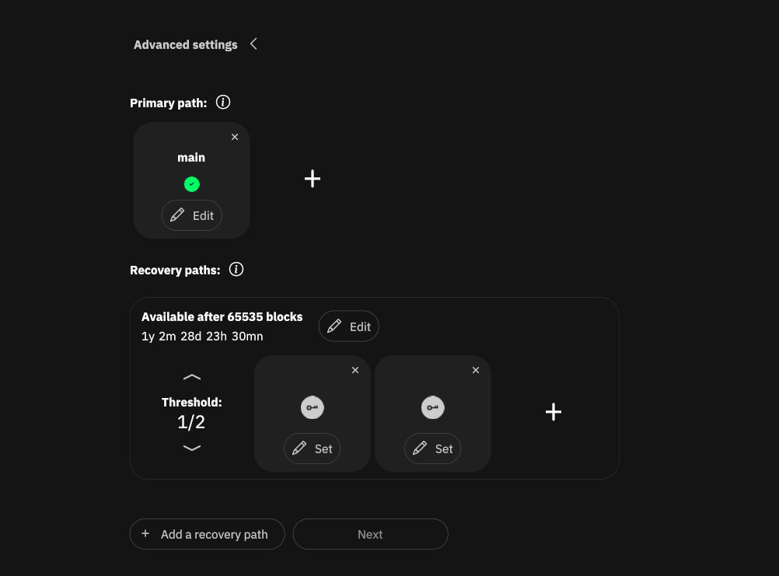Edit the main primary key
779x576 pixels.
(192, 215)
